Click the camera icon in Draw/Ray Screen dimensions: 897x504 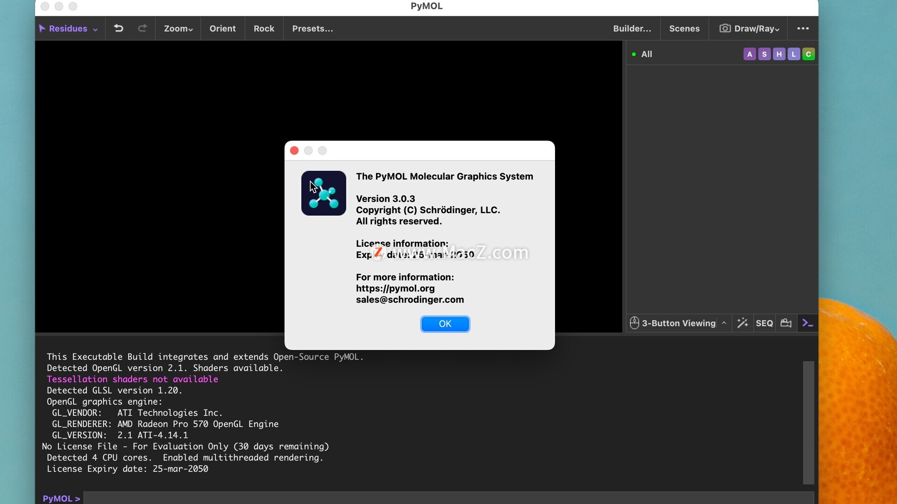click(x=725, y=28)
